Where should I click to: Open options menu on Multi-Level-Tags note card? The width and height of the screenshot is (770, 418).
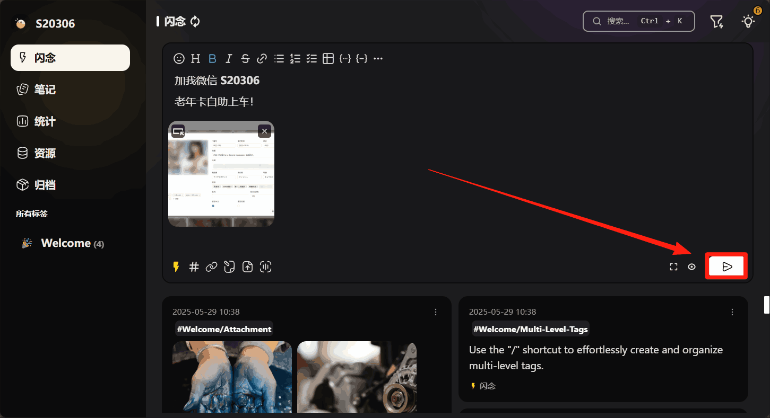(x=732, y=312)
